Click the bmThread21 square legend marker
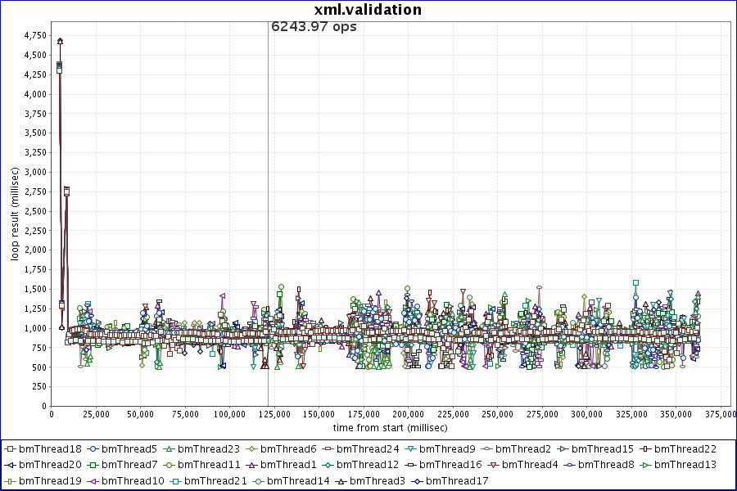737x491 pixels. (174, 480)
